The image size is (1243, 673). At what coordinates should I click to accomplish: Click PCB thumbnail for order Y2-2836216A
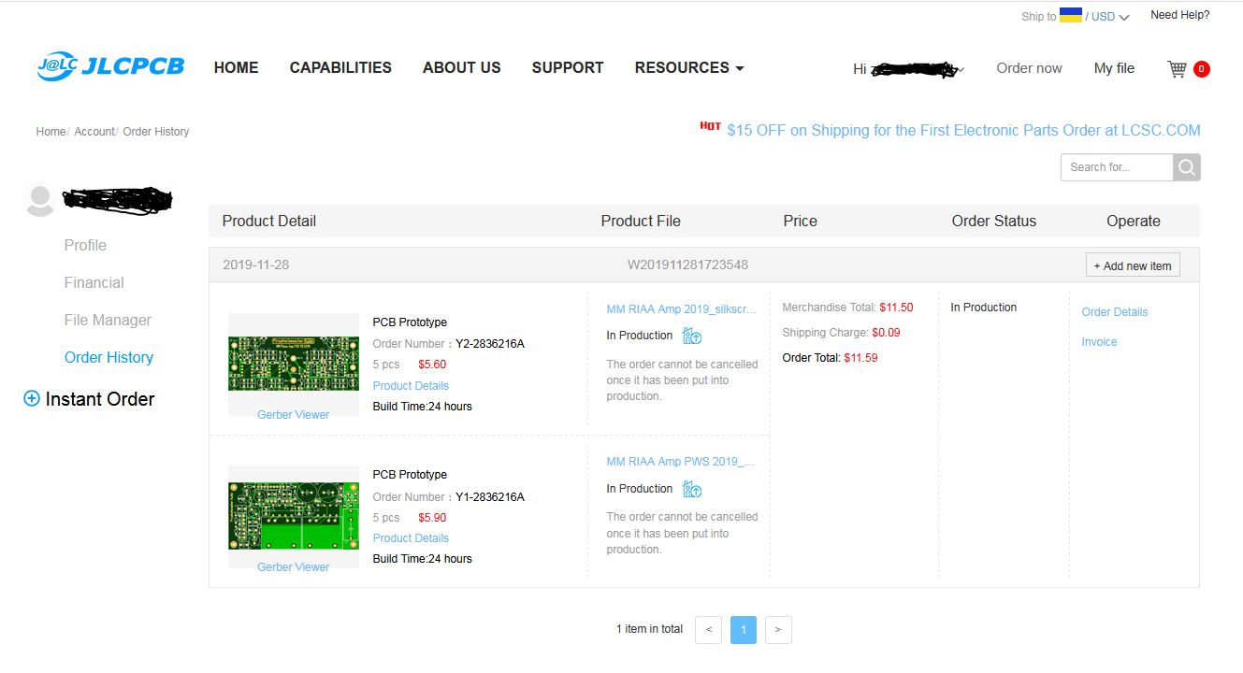point(293,364)
